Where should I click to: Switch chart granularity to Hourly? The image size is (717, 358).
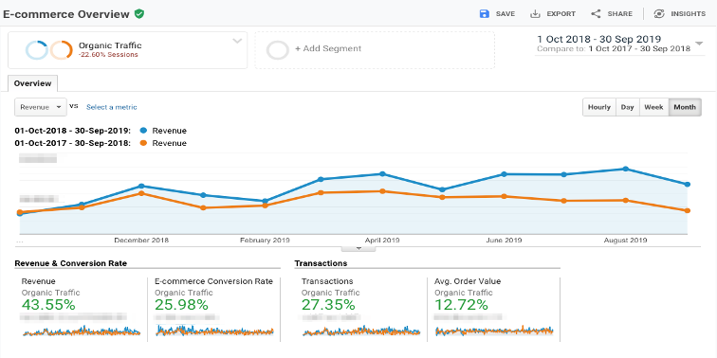(x=599, y=107)
